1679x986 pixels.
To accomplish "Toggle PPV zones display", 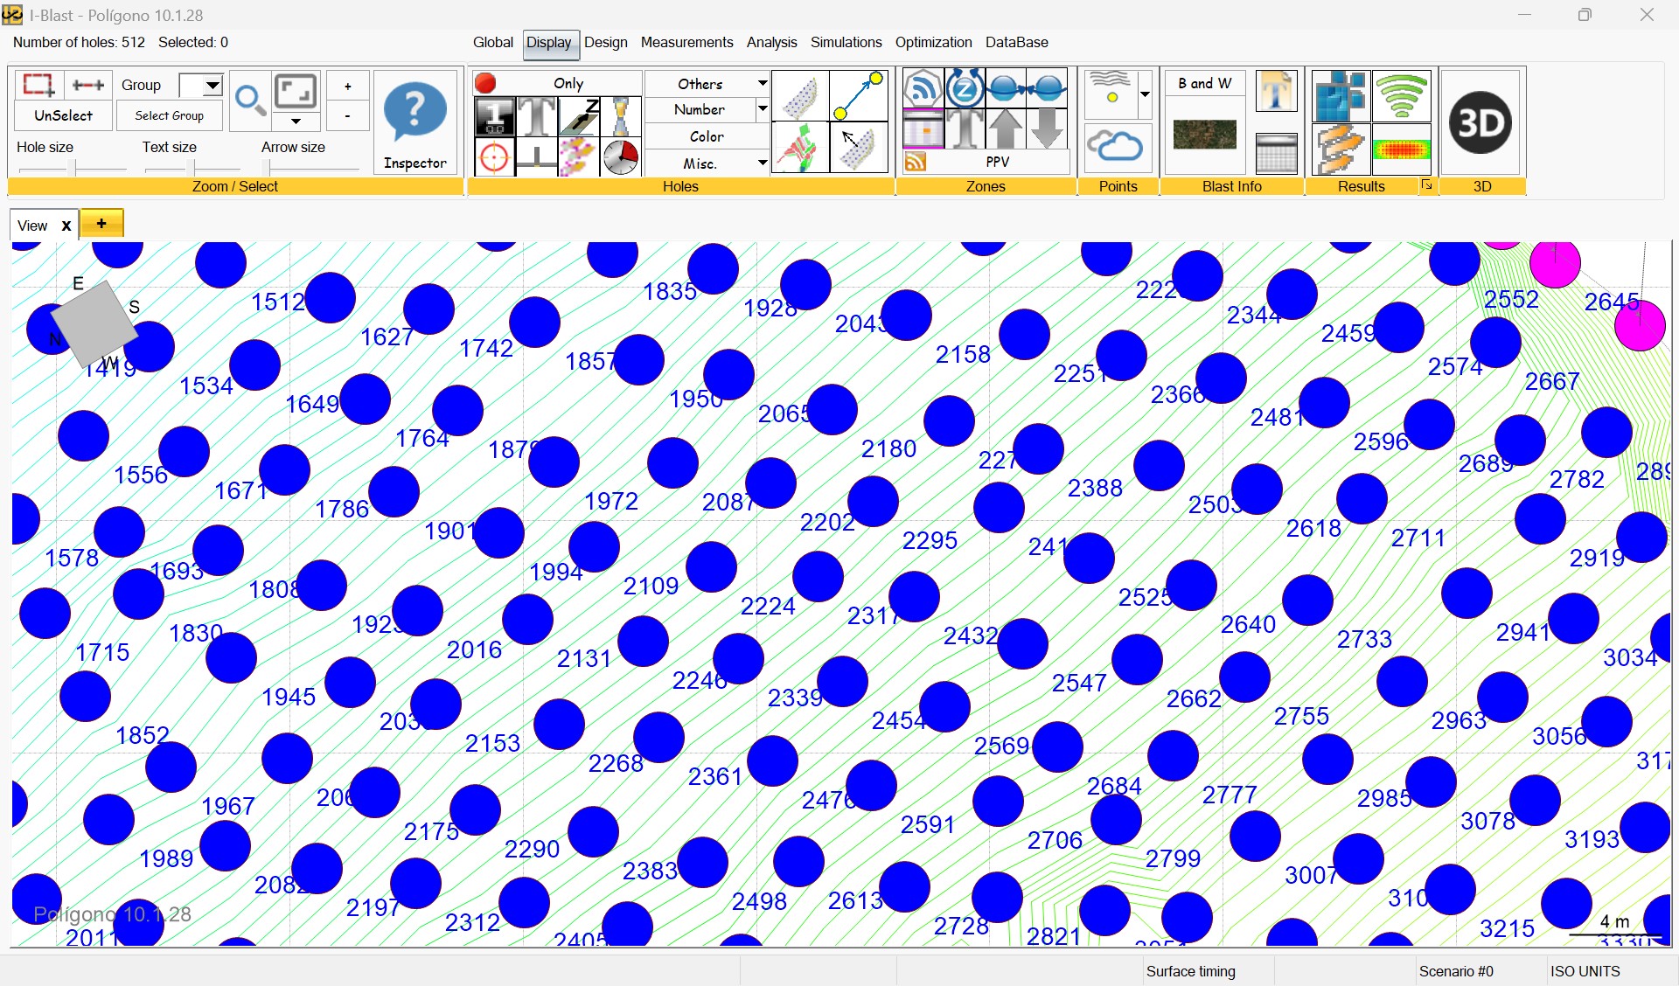I will [997, 162].
